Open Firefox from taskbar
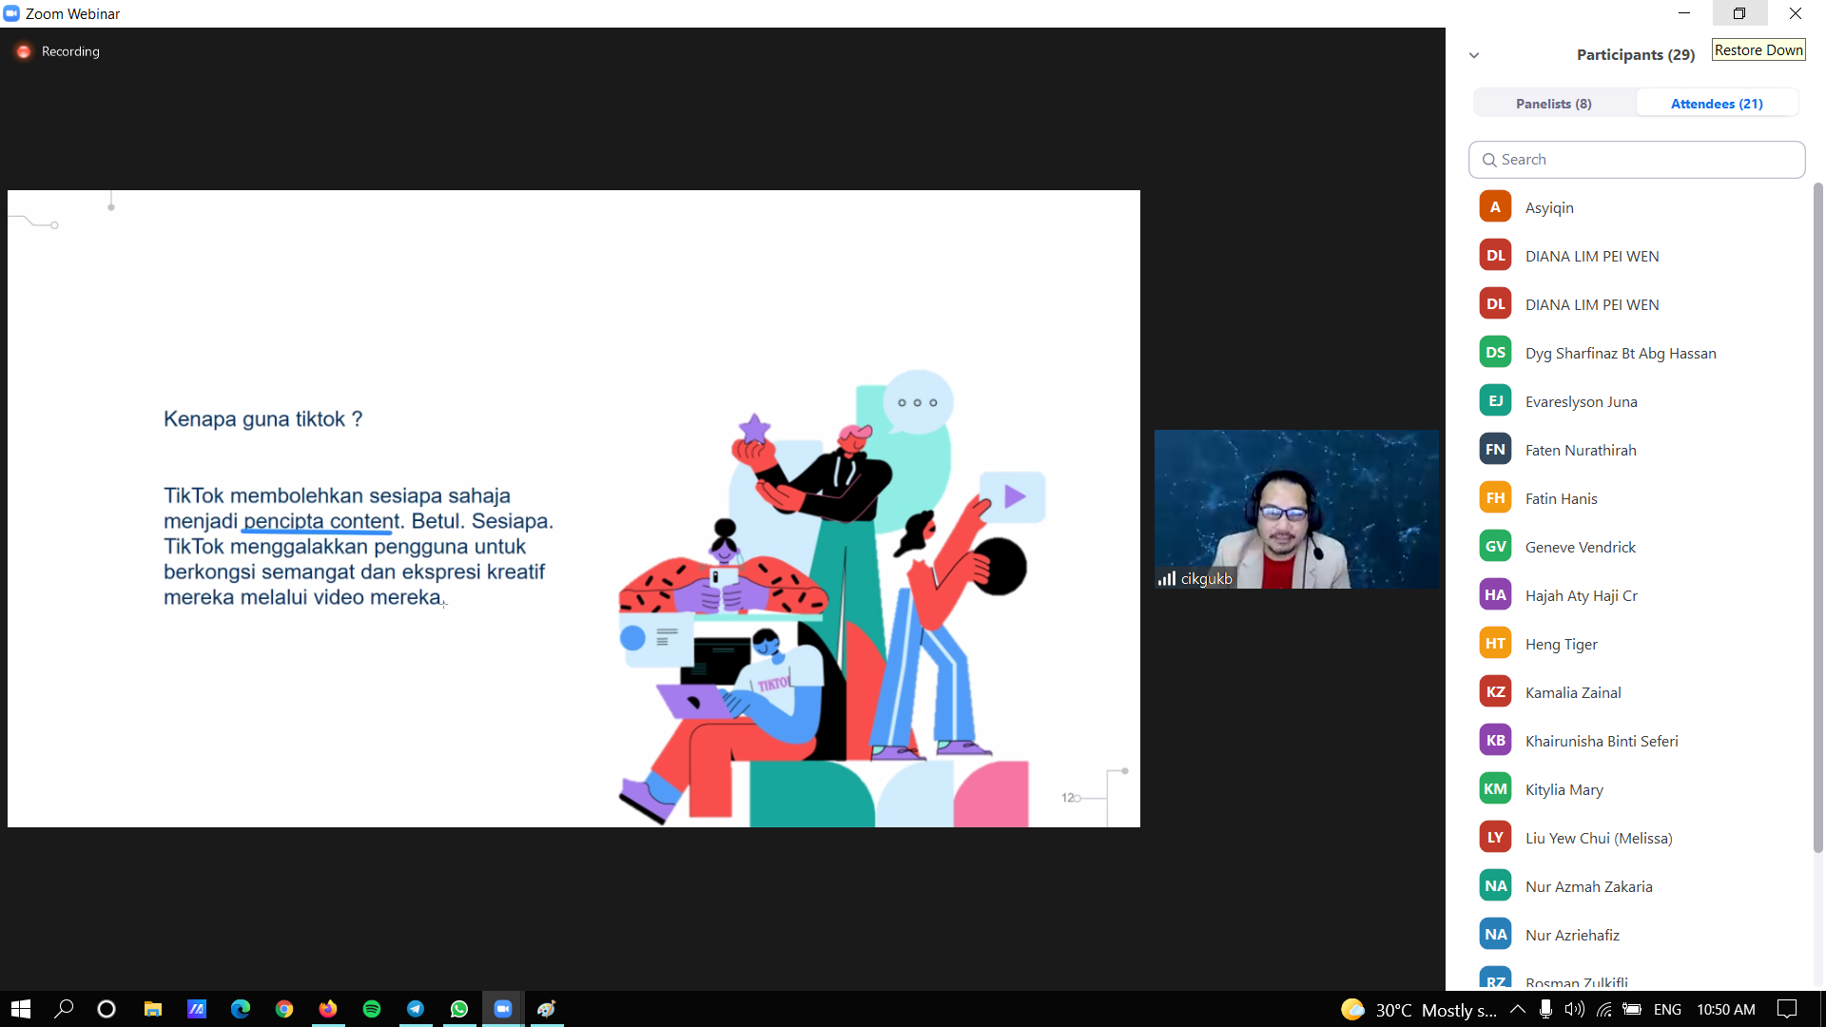Image resolution: width=1826 pixels, height=1027 pixels. (328, 1009)
